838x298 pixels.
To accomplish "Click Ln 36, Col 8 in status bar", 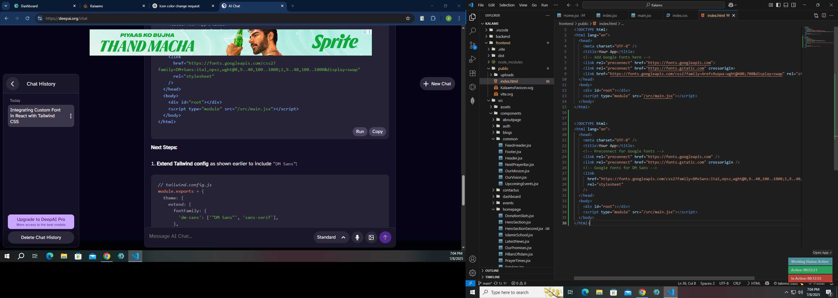I will 687,283.
